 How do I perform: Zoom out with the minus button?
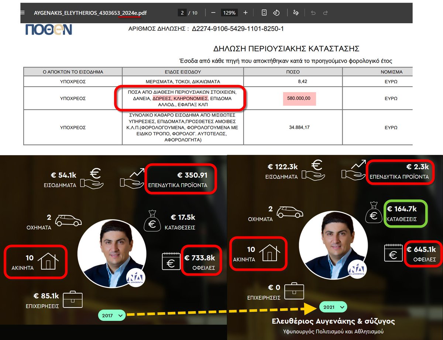[213, 13]
